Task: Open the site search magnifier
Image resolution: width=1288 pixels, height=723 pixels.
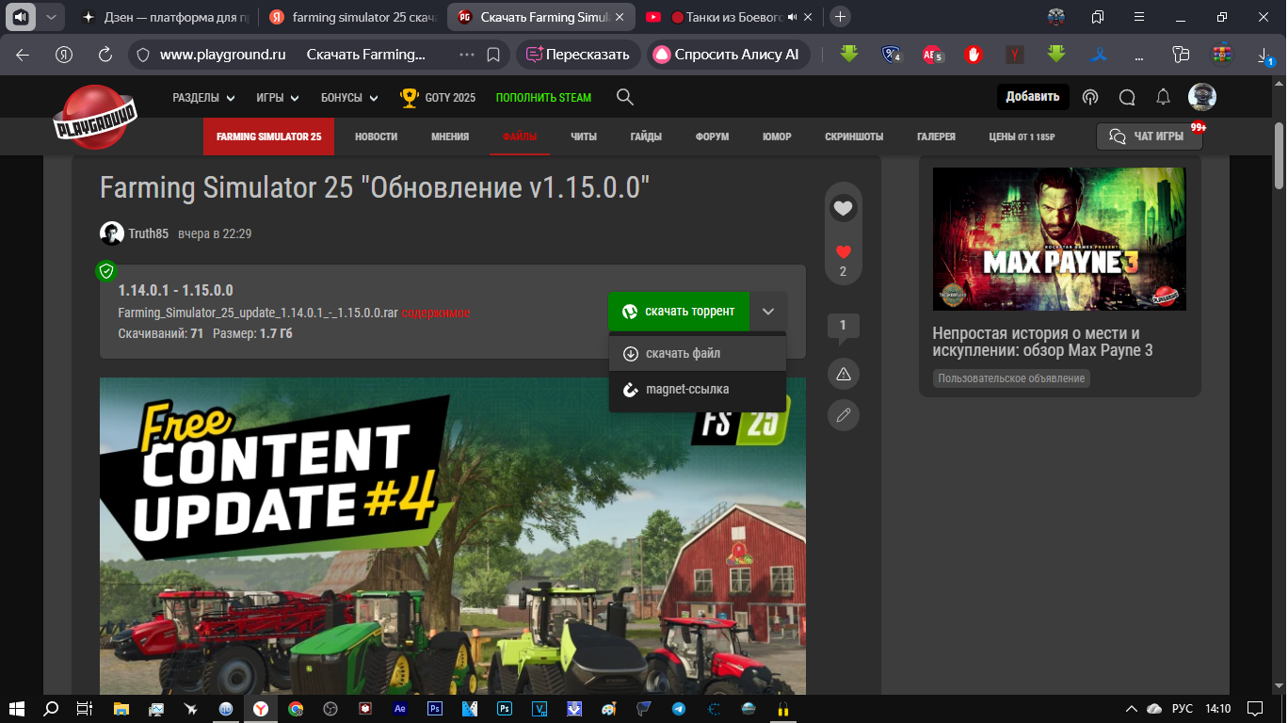Action: point(624,97)
